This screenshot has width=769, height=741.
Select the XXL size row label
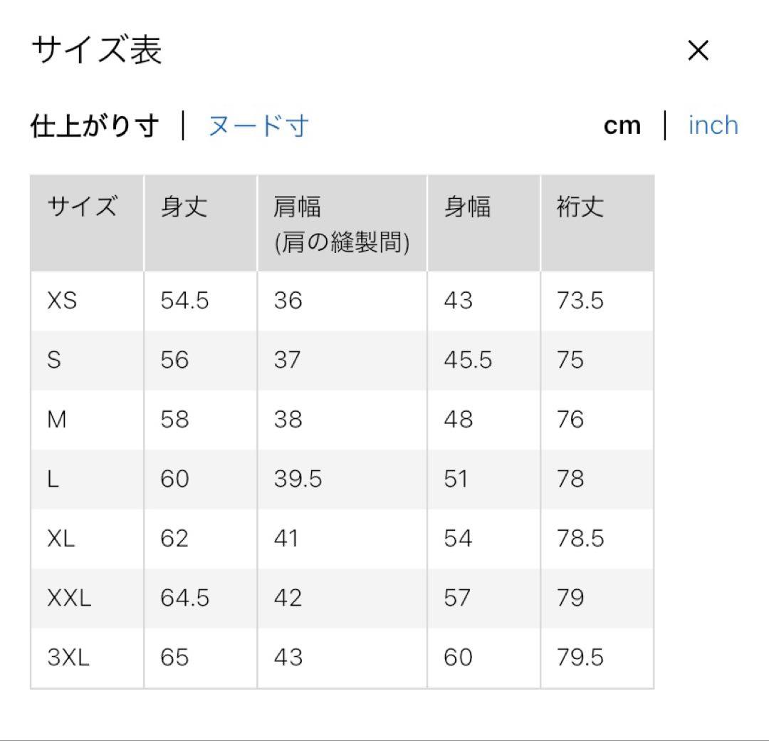coord(69,598)
